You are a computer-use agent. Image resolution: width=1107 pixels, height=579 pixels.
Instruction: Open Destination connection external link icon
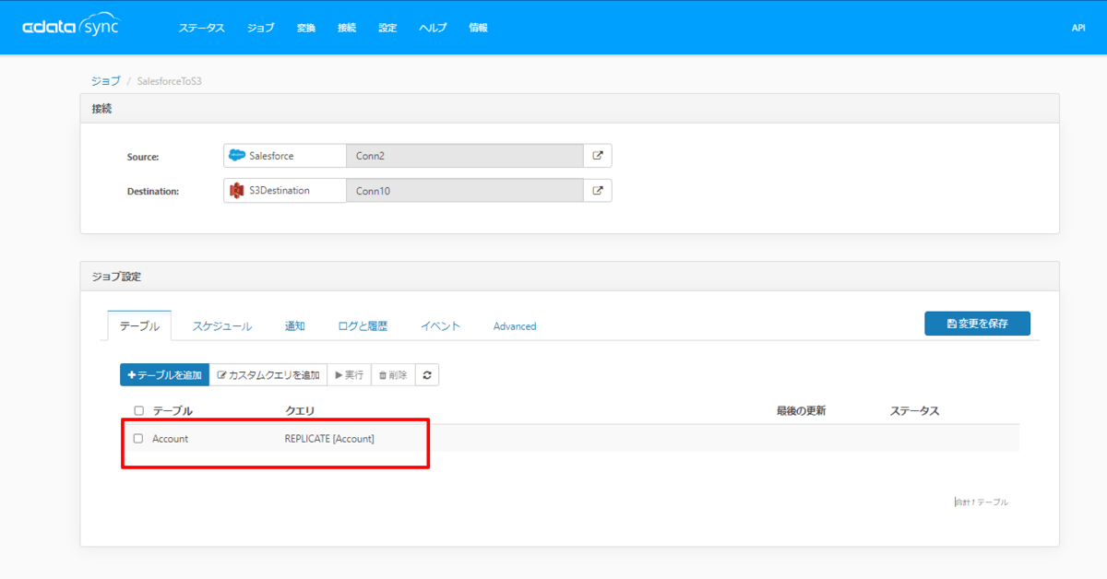[598, 191]
